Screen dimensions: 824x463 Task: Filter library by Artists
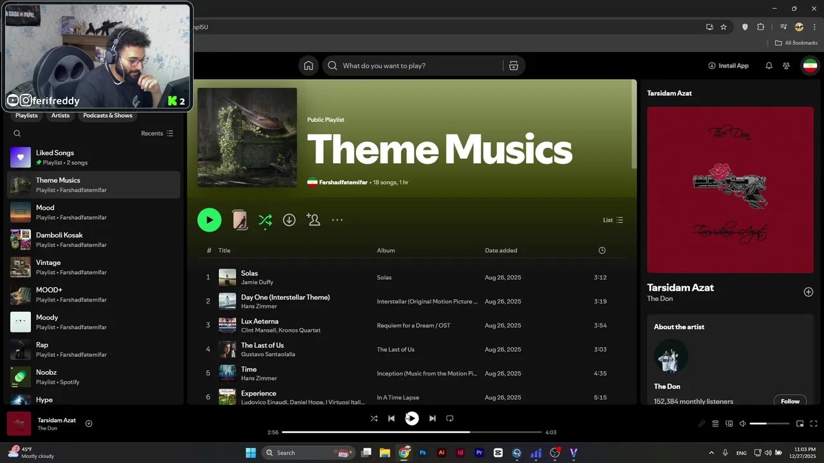[x=61, y=116]
